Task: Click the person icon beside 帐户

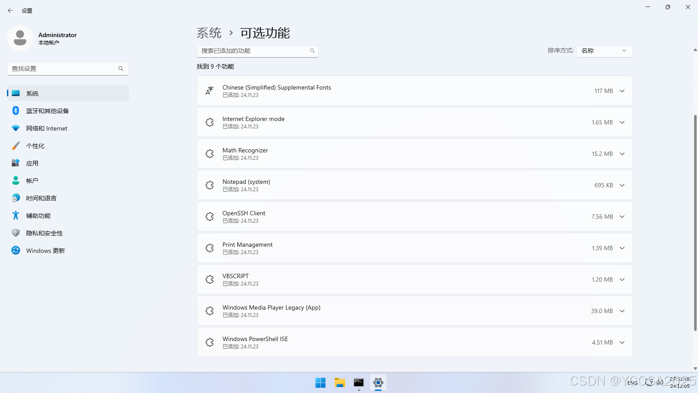Action: click(16, 180)
